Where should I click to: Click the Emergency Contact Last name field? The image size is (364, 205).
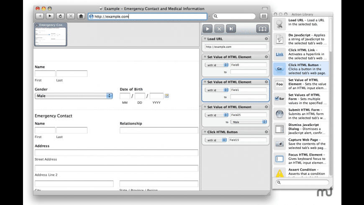coord(72,130)
